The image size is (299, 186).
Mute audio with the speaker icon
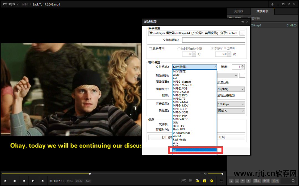tap(205, 174)
